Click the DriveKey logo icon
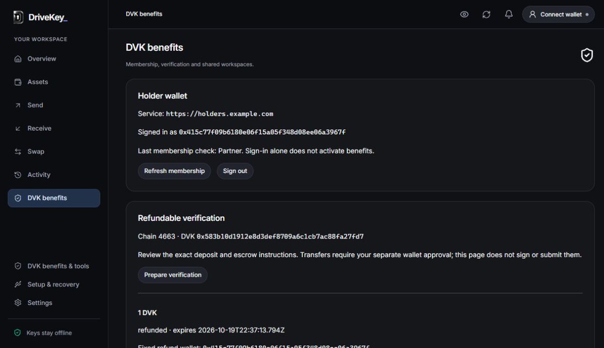Image resolution: width=604 pixels, height=348 pixels. [x=18, y=17]
